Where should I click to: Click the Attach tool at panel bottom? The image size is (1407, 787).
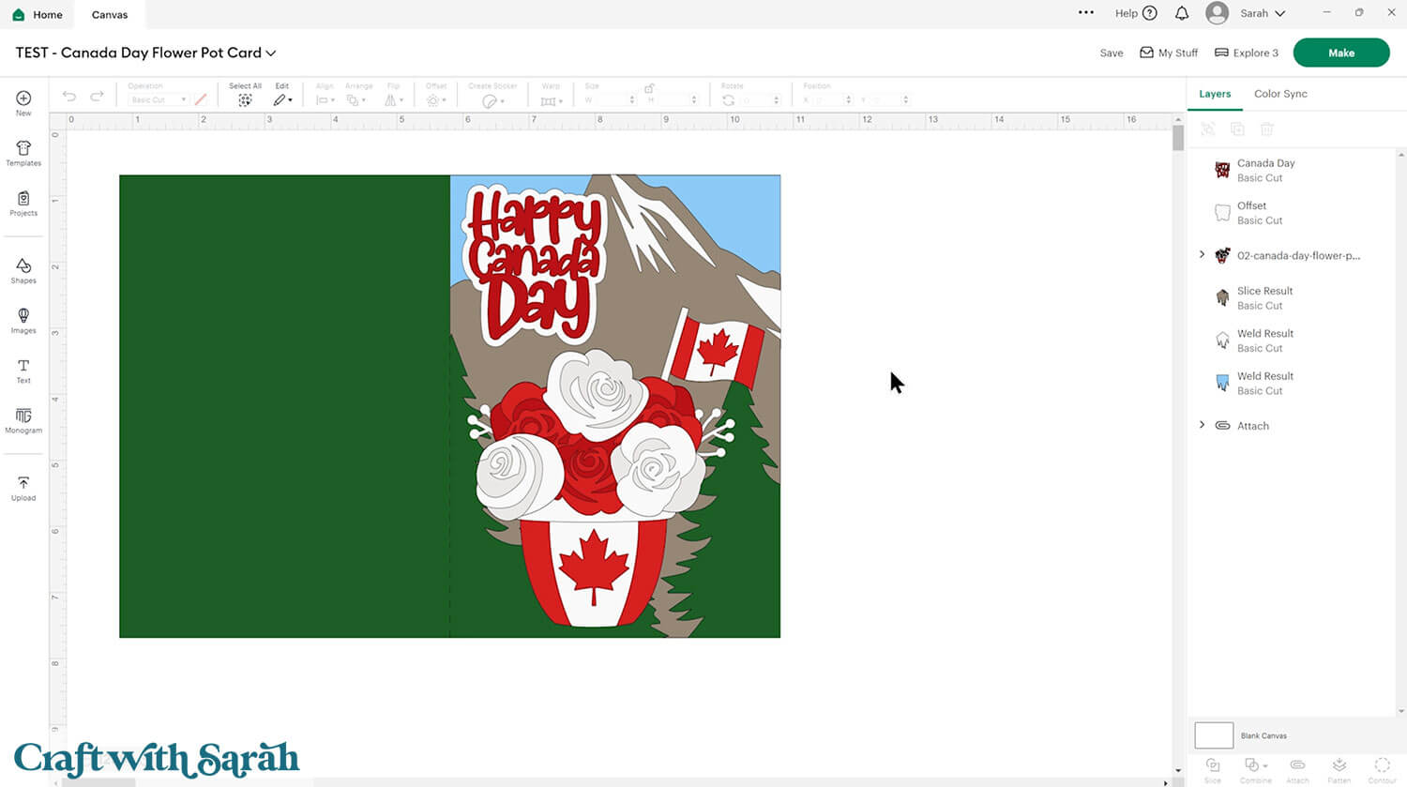[x=1297, y=770]
